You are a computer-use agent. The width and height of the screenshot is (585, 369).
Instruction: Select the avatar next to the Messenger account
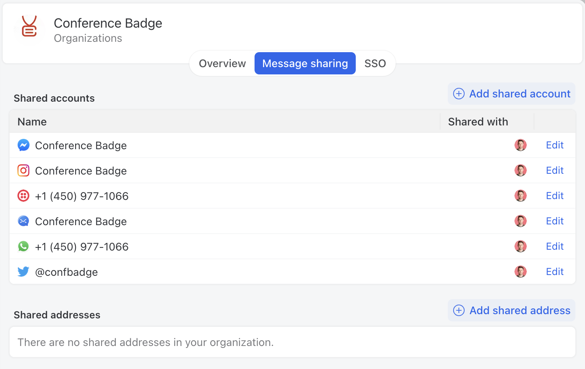(521, 145)
